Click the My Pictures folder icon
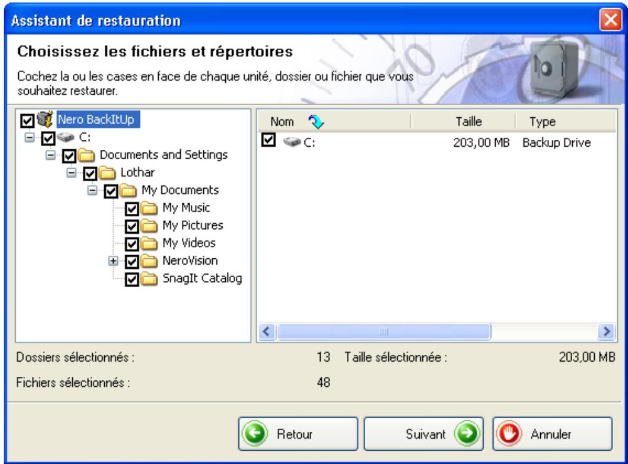This screenshot has height=464, width=628. point(149,225)
